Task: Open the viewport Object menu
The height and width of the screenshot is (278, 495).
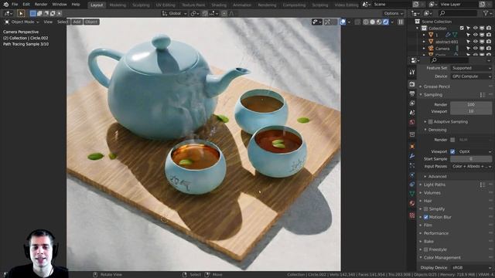Action: point(91,22)
